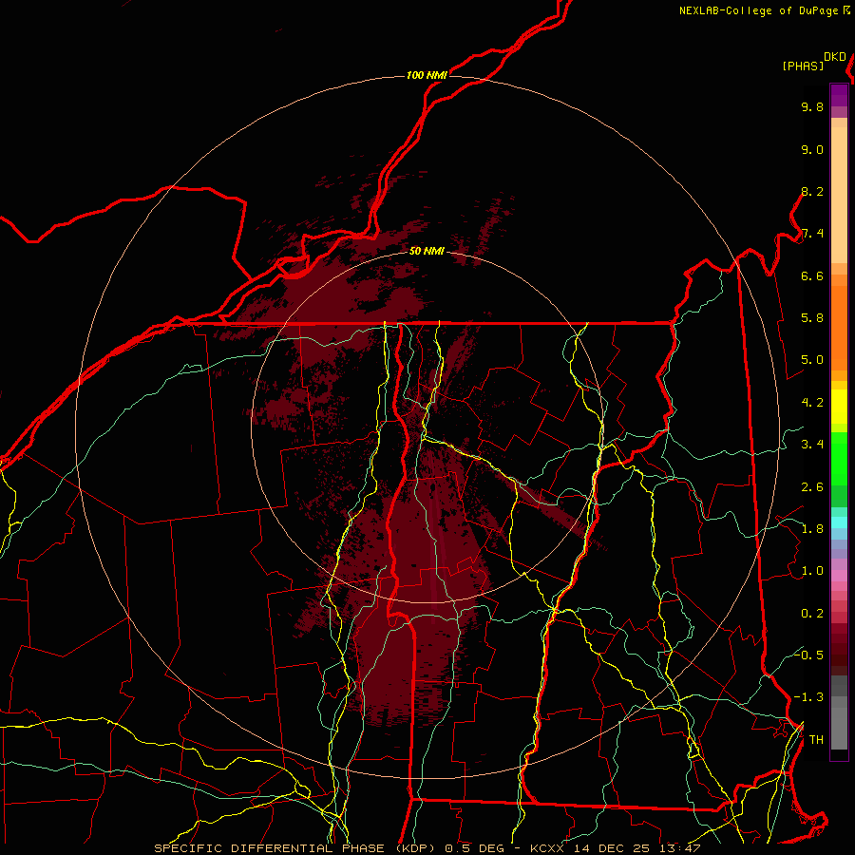Click the 0.2 value on the legend

[812, 614]
